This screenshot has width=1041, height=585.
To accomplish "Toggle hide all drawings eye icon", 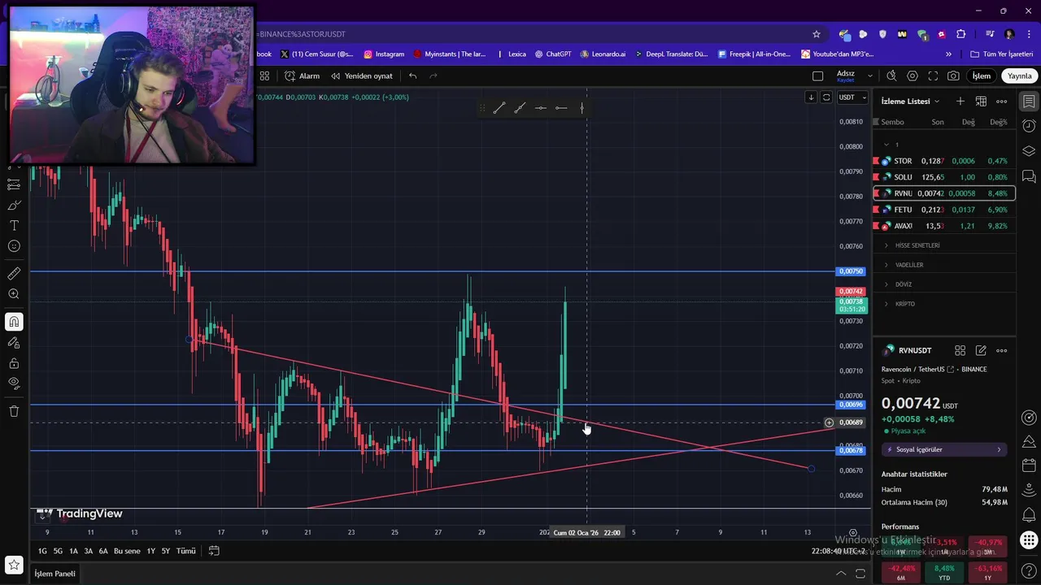I will point(14,383).
